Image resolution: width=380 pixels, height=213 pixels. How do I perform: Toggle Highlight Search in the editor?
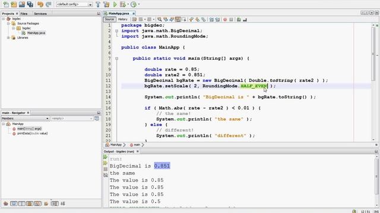coord(178,20)
